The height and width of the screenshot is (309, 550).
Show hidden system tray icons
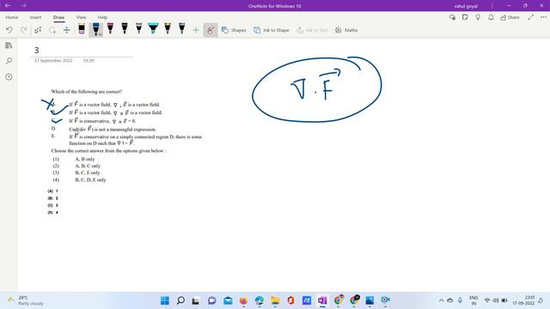pos(441,300)
